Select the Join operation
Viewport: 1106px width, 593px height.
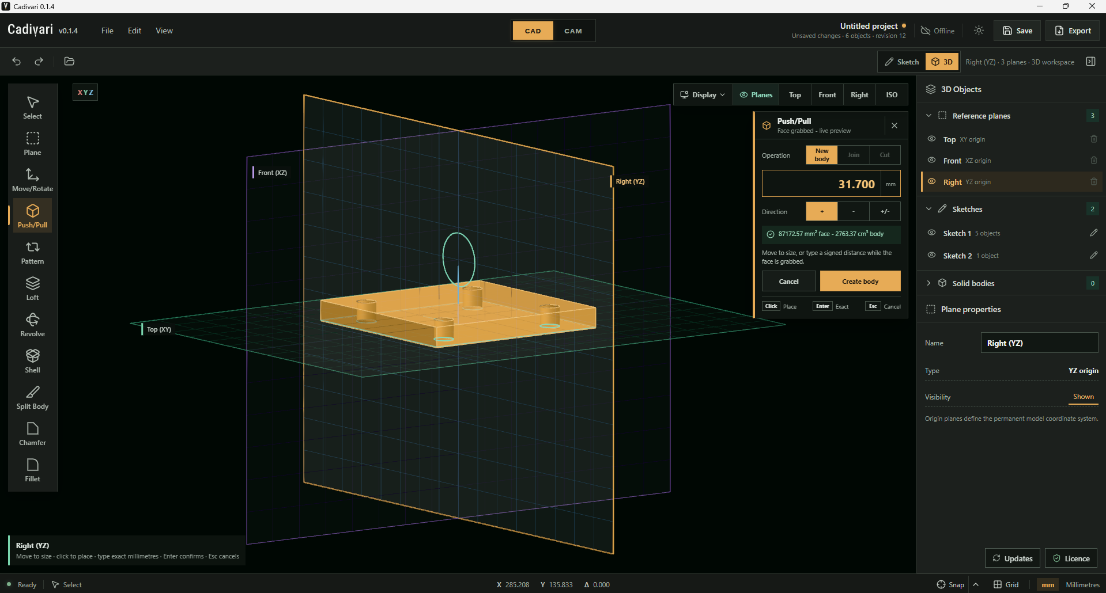(854, 155)
